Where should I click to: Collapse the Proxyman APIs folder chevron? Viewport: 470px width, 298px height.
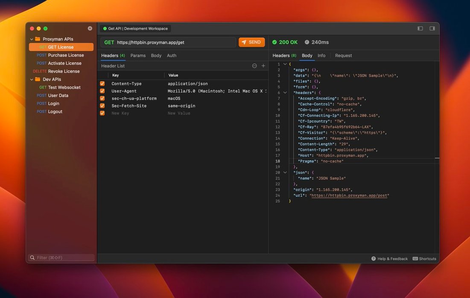click(x=32, y=39)
